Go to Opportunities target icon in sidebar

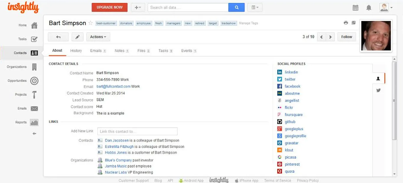pyautogui.click(x=34, y=81)
